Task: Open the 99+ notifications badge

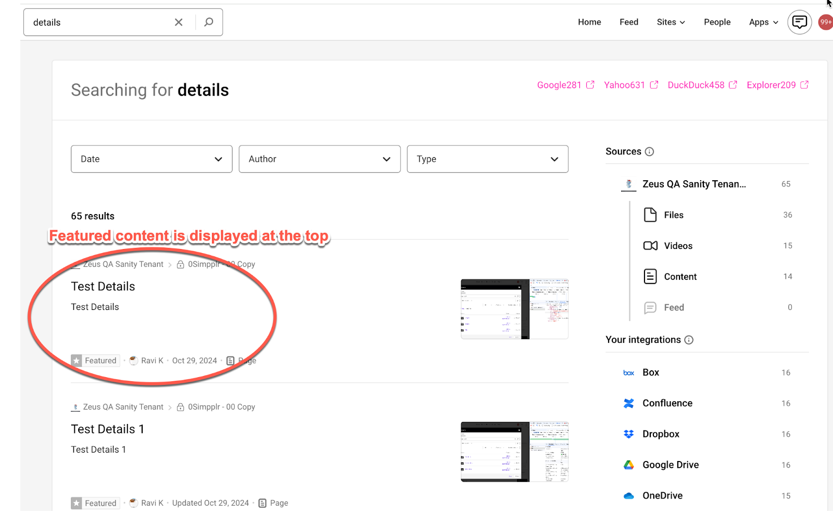Action: tap(826, 22)
